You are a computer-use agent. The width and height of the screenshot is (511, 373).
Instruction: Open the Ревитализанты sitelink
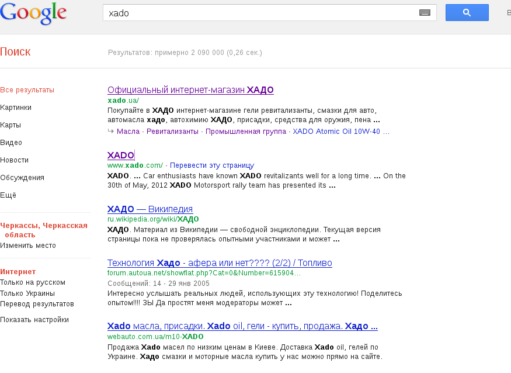(172, 132)
